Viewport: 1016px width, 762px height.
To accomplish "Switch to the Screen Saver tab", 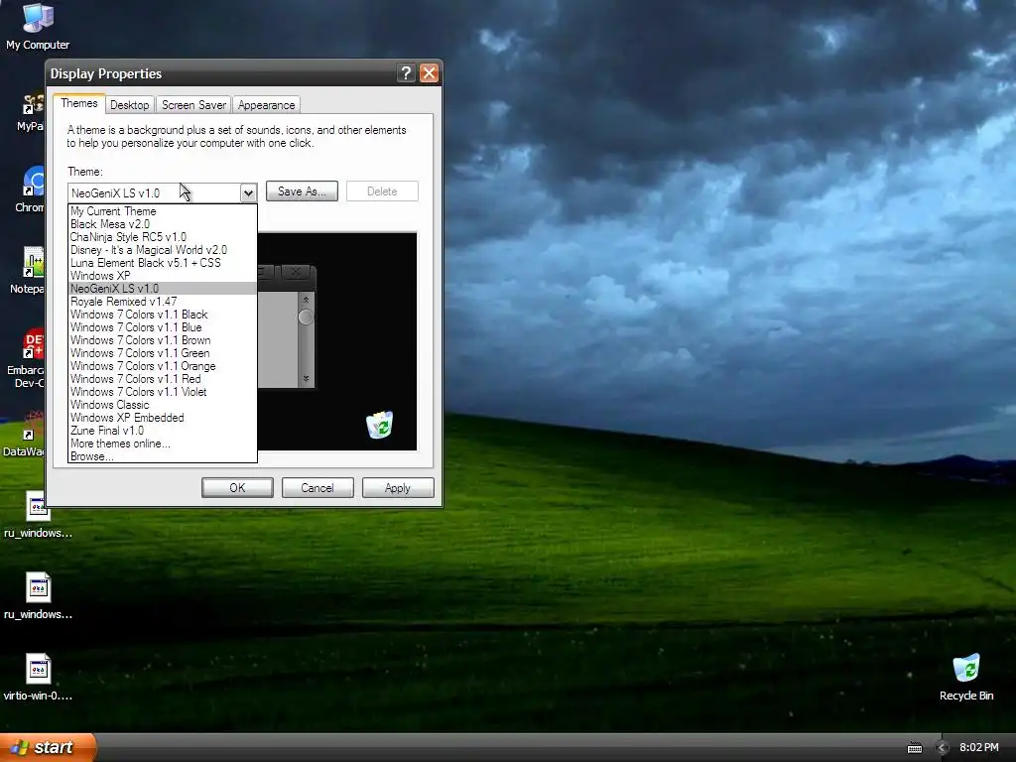I will tap(193, 105).
